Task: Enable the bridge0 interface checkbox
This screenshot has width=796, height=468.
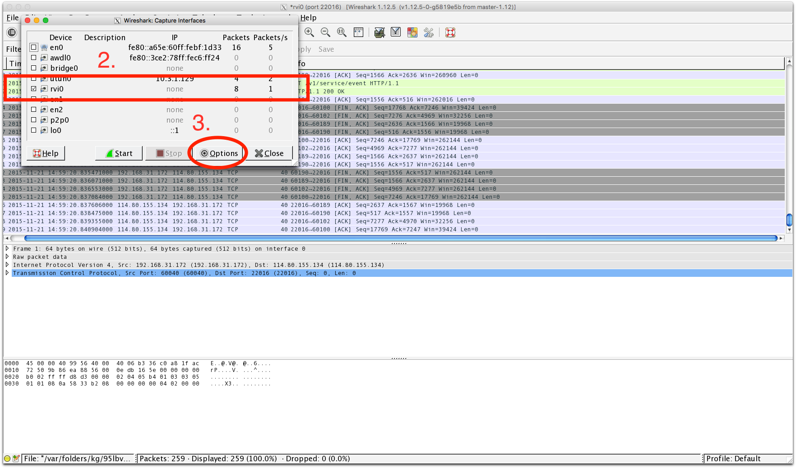Action: (34, 68)
